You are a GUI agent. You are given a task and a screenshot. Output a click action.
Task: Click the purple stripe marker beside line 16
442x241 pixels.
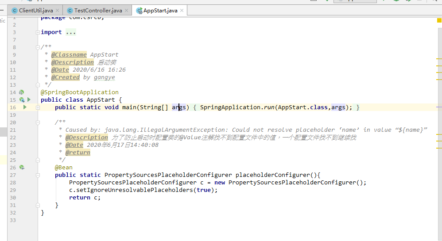point(439,107)
